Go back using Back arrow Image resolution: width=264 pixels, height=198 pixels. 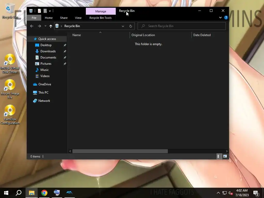(x=32, y=26)
